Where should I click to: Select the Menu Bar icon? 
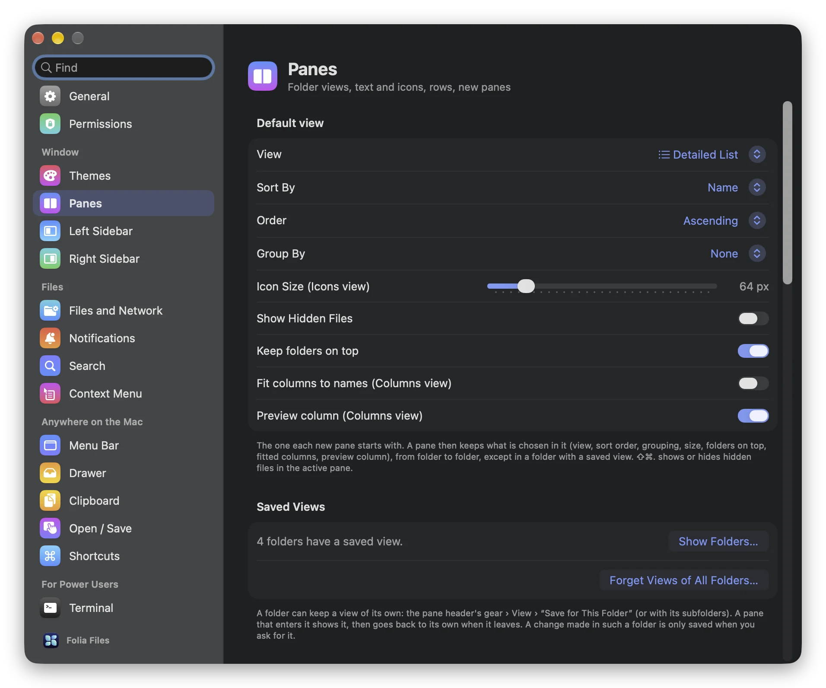tap(50, 445)
